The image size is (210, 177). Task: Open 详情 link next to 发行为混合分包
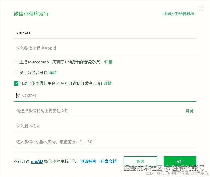(x=53, y=73)
